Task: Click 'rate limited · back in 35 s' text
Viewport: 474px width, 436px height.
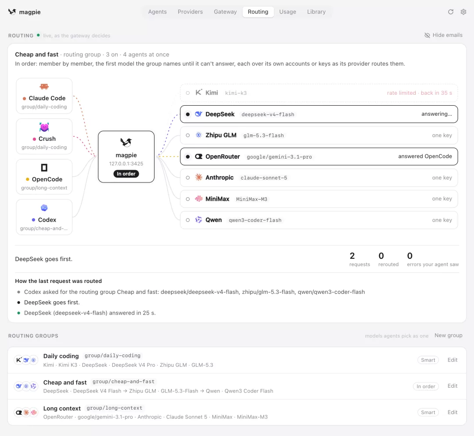Action: click(x=419, y=93)
